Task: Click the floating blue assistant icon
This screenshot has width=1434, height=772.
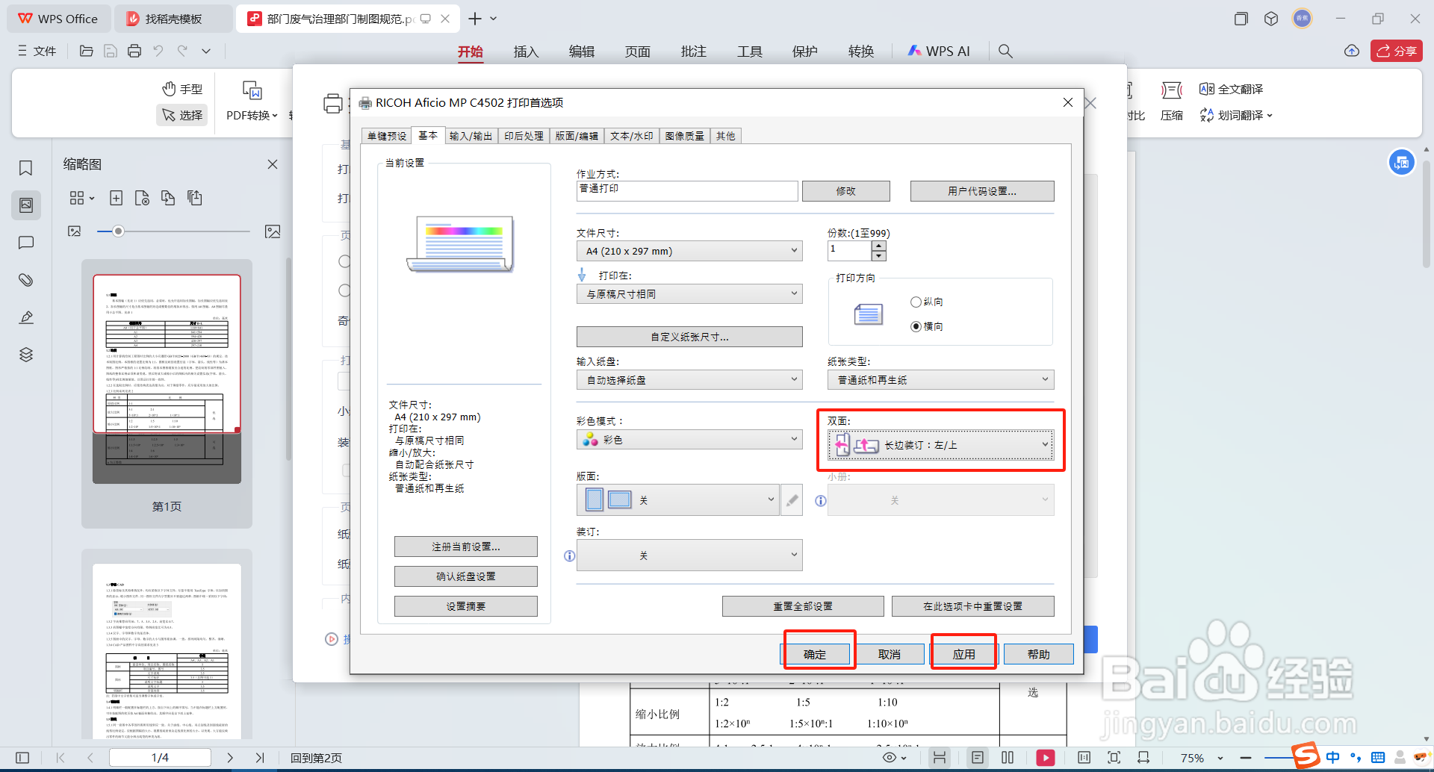Action: 1402,162
